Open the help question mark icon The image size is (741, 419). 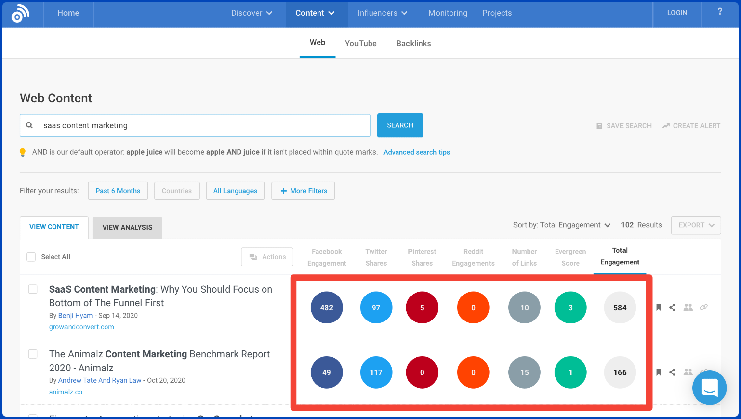720,12
